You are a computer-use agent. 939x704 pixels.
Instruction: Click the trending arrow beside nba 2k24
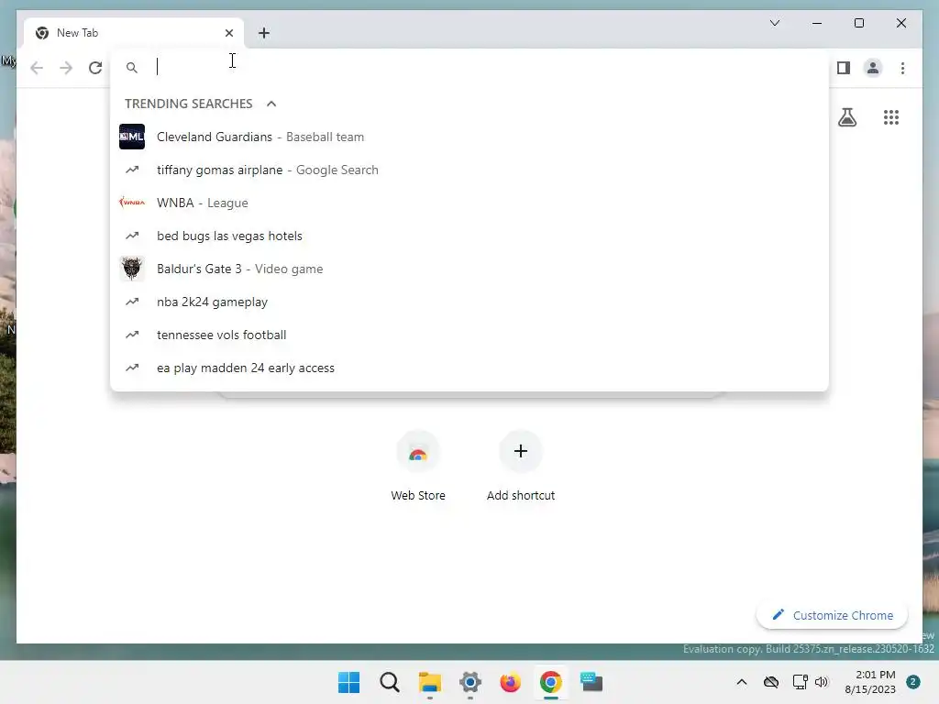click(x=132, y=302)
